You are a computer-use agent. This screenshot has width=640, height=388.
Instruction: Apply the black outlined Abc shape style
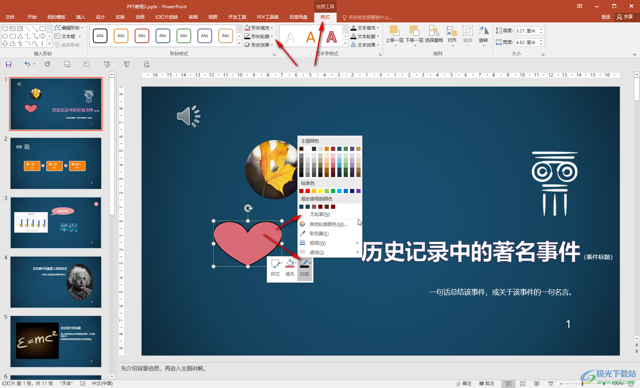pos(100,36)
